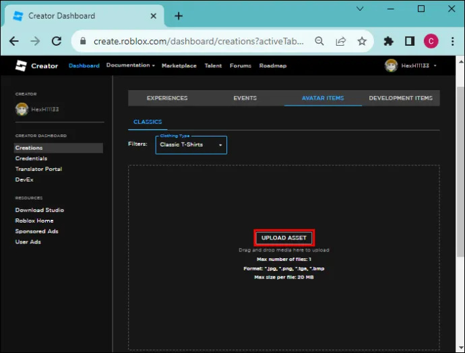Open Credentials in the sidebar
The image size is (465, 353).
coord(31,158)
